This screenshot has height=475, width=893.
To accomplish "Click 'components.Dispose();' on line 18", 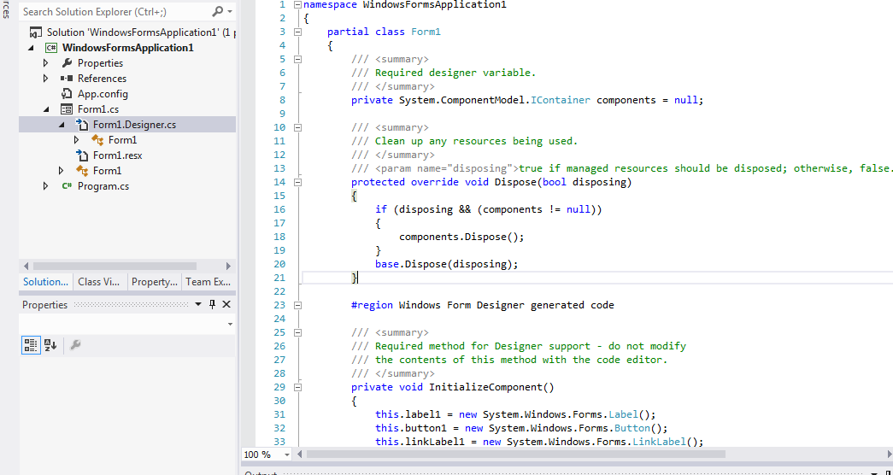I will [x=461, y=237].
